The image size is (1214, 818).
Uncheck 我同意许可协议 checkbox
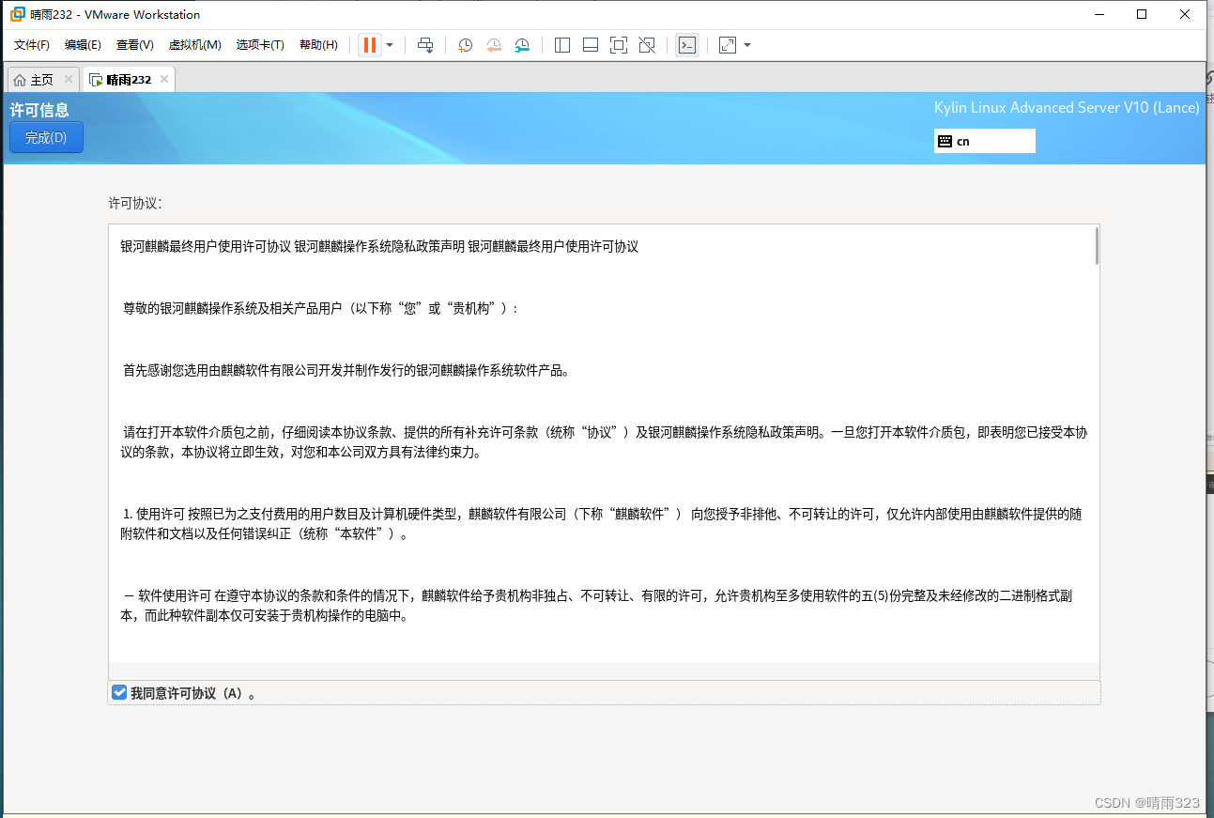[119, 693]
